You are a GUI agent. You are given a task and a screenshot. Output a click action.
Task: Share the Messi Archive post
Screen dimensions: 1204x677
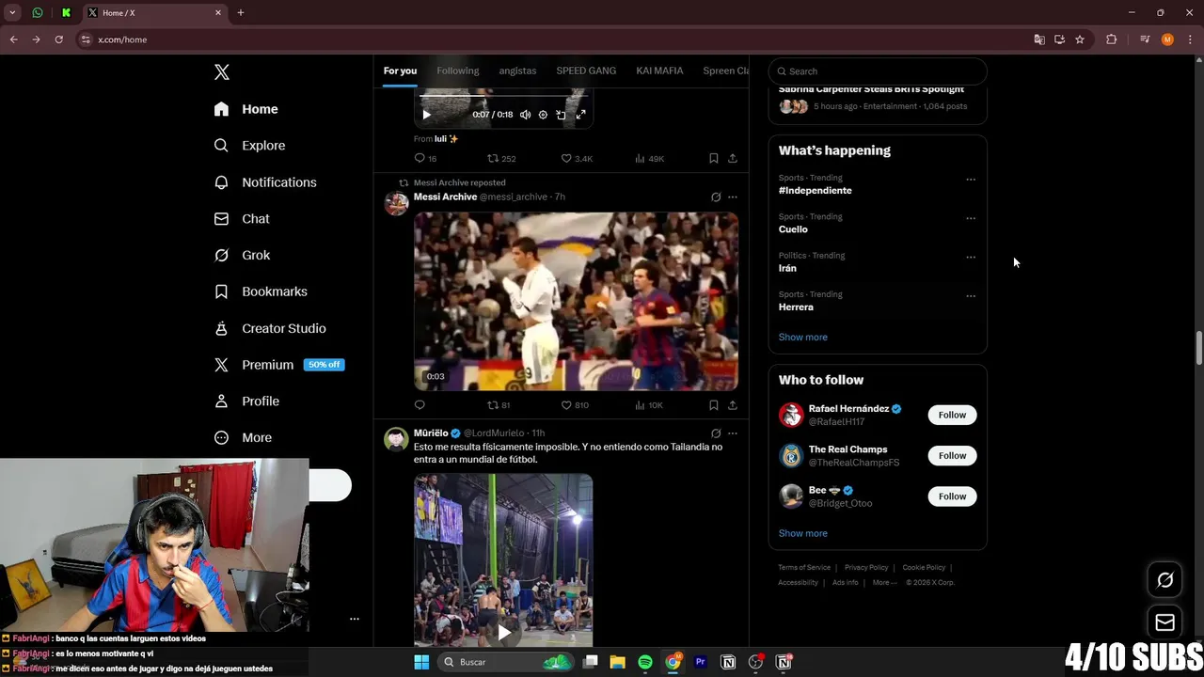pyautogui.click(x=732, y=405)
